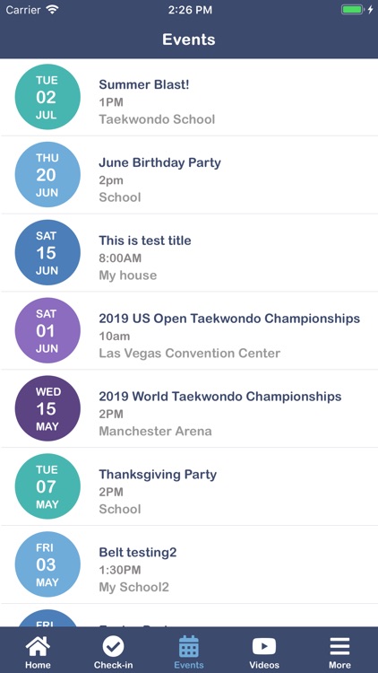Select the Events calendar icon

189,646
